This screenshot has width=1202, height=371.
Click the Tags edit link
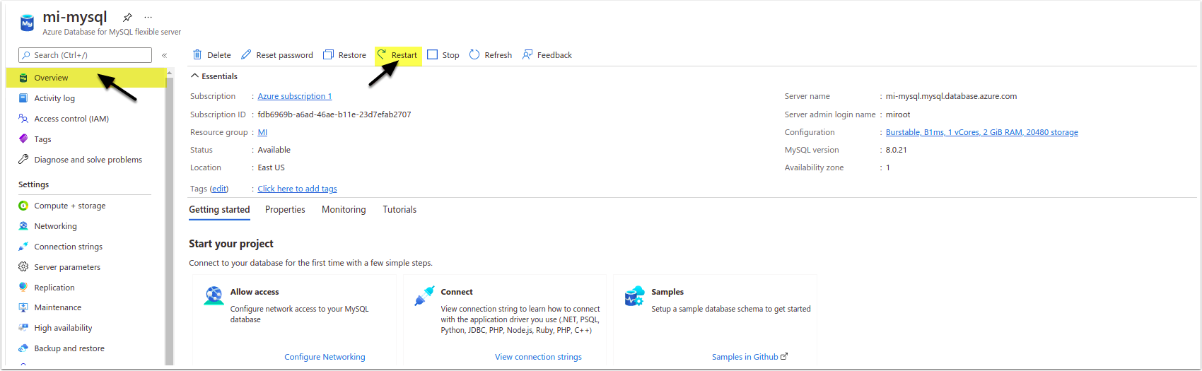219,189
